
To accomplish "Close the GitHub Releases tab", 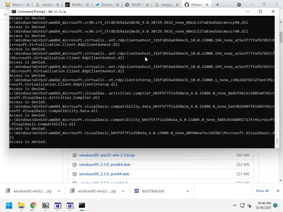I will tap(207, 5).
